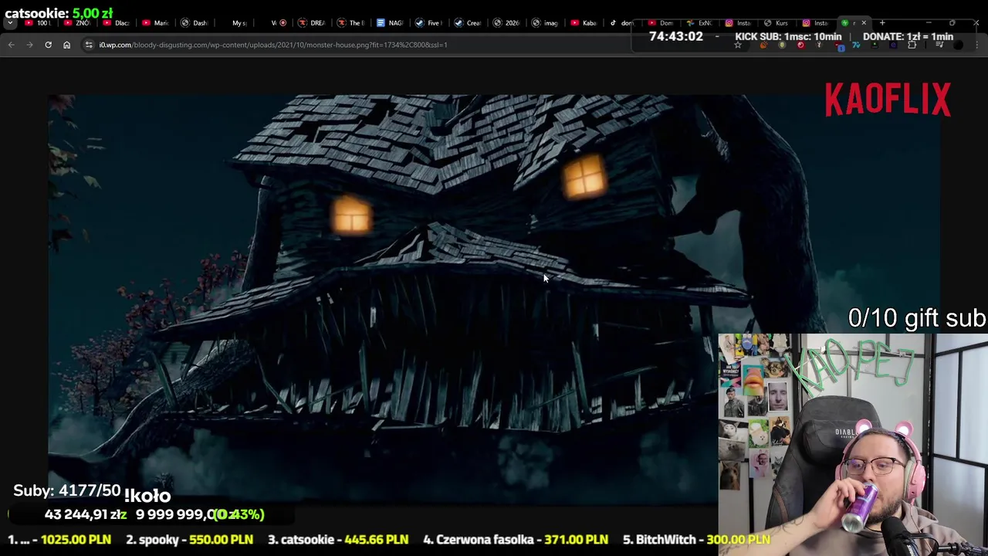Switch to the '2026' tab
Screen dimensions: 988x556
[x=507, y=23]
